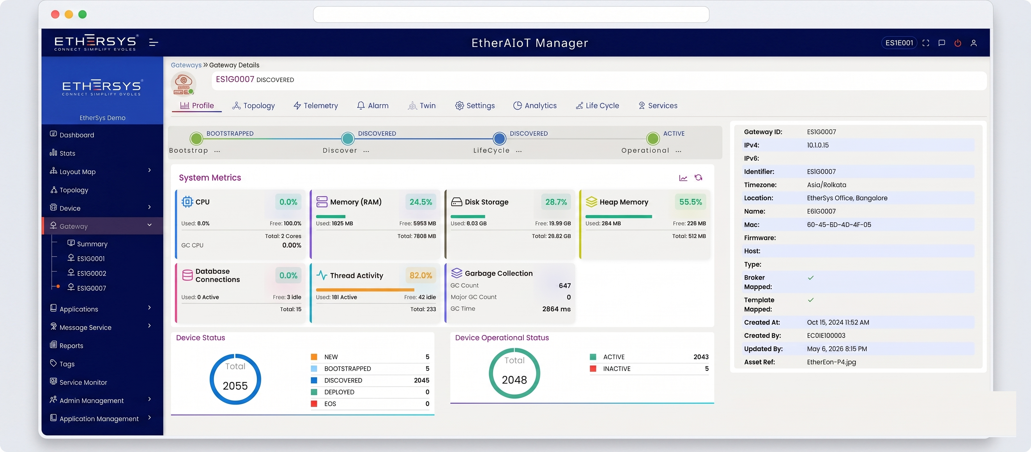1031x452 pixels.
Task: Open the Bootstrap stage ellipsis menu
Action: click(x=217, y=151)
